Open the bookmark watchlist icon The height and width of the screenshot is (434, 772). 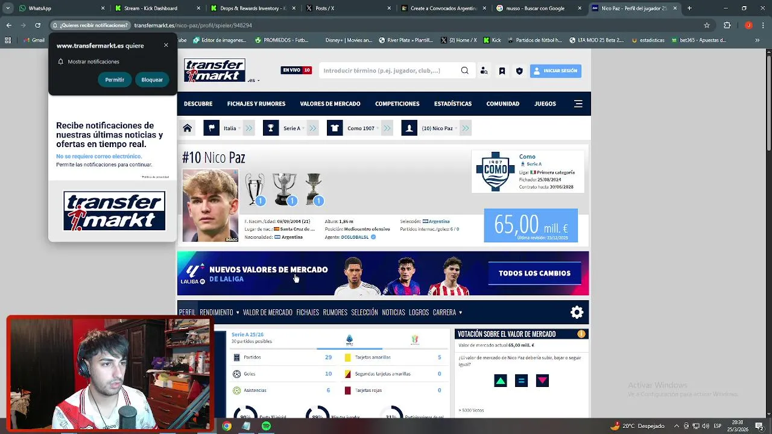(502, 71)
